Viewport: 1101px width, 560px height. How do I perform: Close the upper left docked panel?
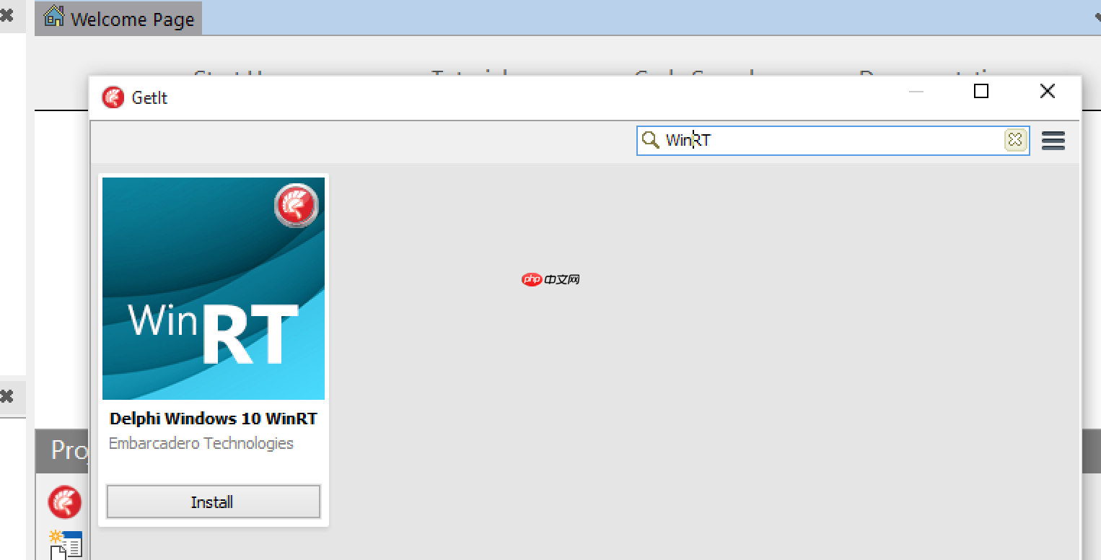6,15
